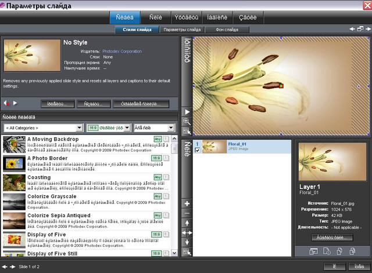Play the slide preview in the right pane
The image size is (372, 273).
(x=187, y=112)
